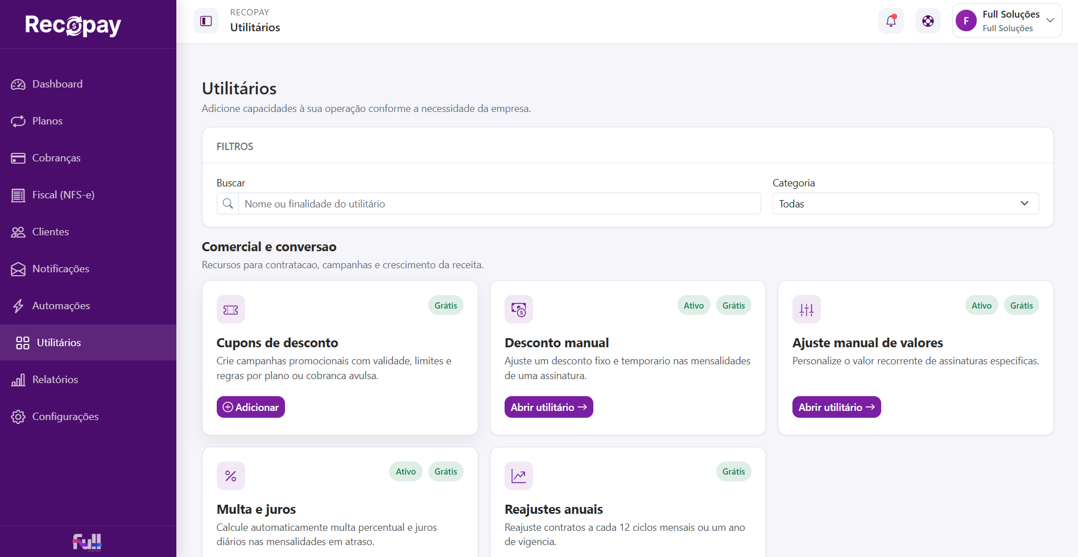Image resolution: width=1078 pixels, height=557 pixels.
Task: Click the Reajustes anuais title
Action: pos(554,509)
